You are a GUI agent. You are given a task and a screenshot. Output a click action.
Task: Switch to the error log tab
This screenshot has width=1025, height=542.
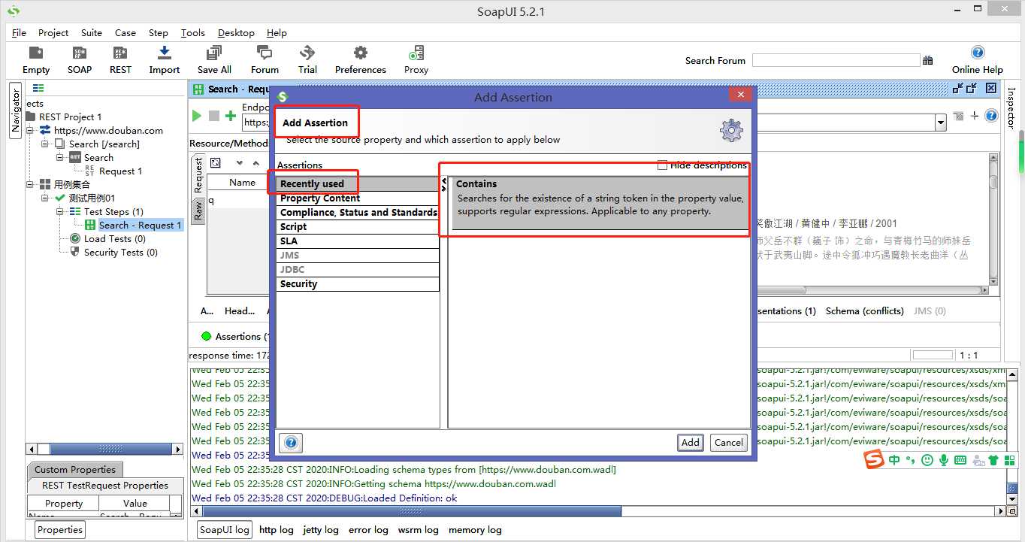[368, 530]
